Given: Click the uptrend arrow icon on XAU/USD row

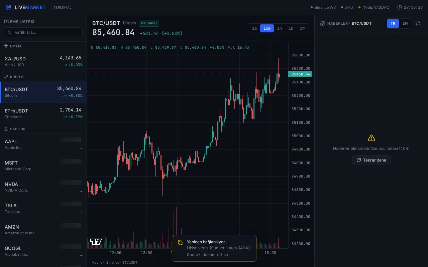Looking at the screenshot, I should (65, 65).
